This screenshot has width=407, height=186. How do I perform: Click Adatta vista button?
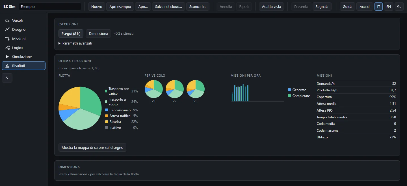[x=271, y=6]
